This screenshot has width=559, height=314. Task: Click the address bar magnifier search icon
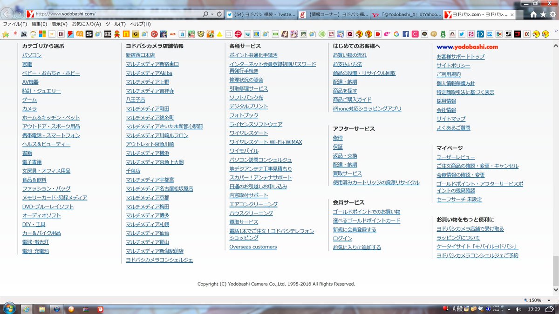pyautogui.click(x=205, y=14)
